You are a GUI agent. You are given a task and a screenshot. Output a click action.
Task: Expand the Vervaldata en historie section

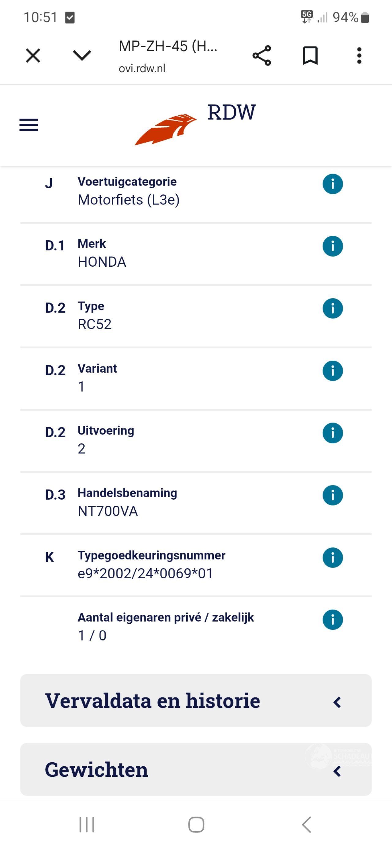[196, 701]
